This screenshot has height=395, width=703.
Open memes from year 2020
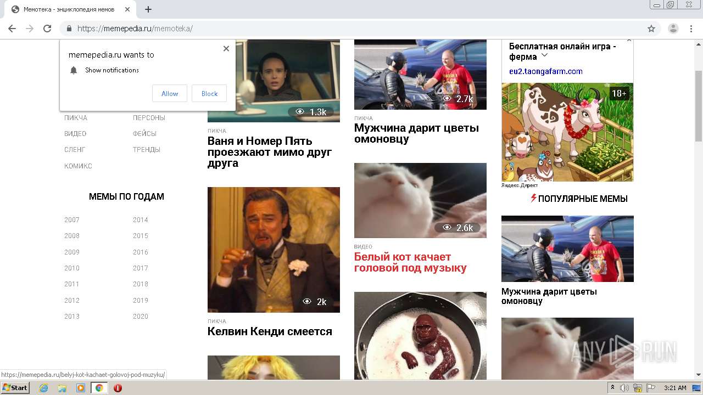[141, 317]
